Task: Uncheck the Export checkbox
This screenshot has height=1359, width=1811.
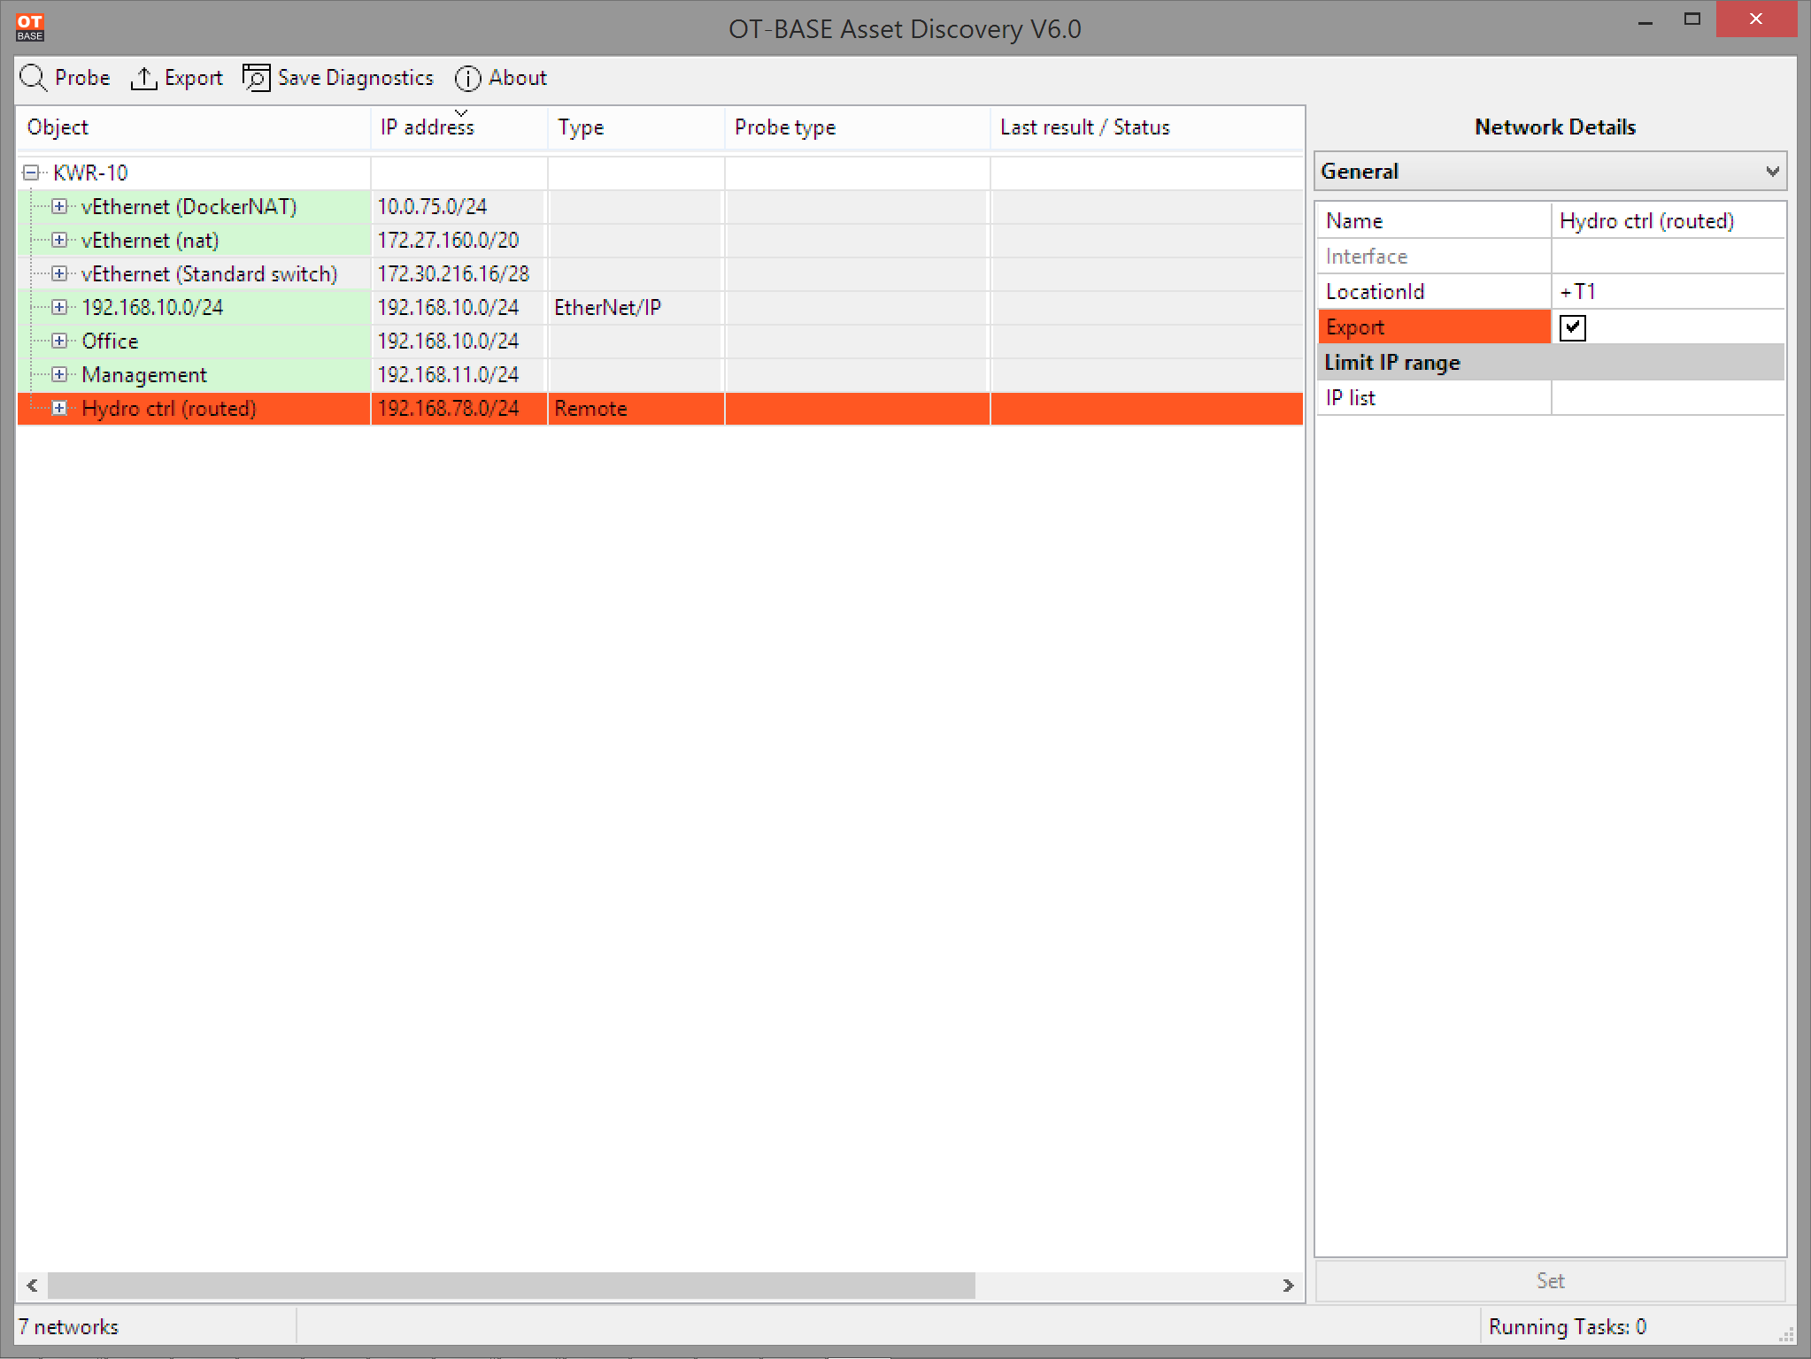Action: point(1573,327)
